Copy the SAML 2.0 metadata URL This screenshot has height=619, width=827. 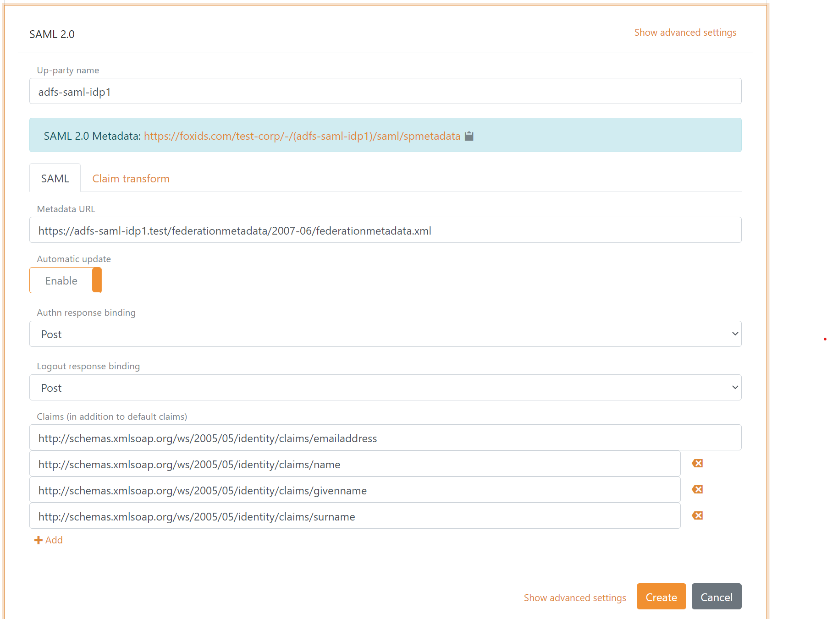click(x=469, y=136)
